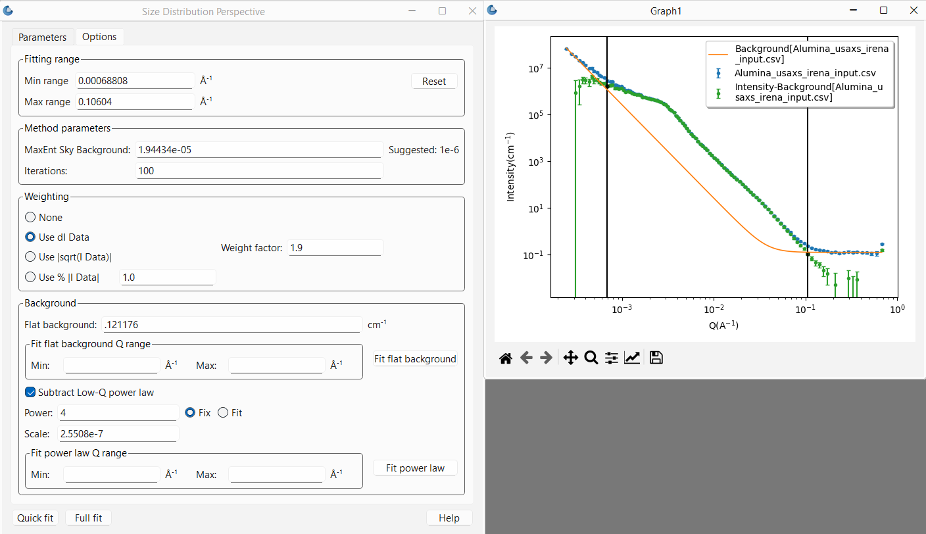Viewport: 926px width, 534px height.
Task: Select the Pan axes tool
Action: click(570, 358)
